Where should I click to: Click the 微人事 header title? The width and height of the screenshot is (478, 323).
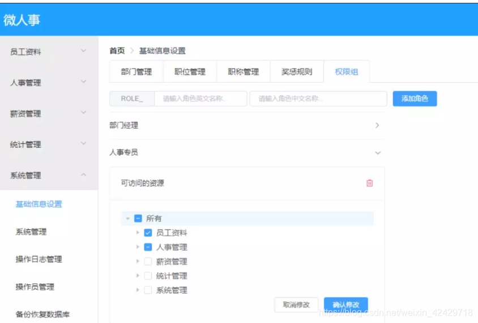pos(22,20)
